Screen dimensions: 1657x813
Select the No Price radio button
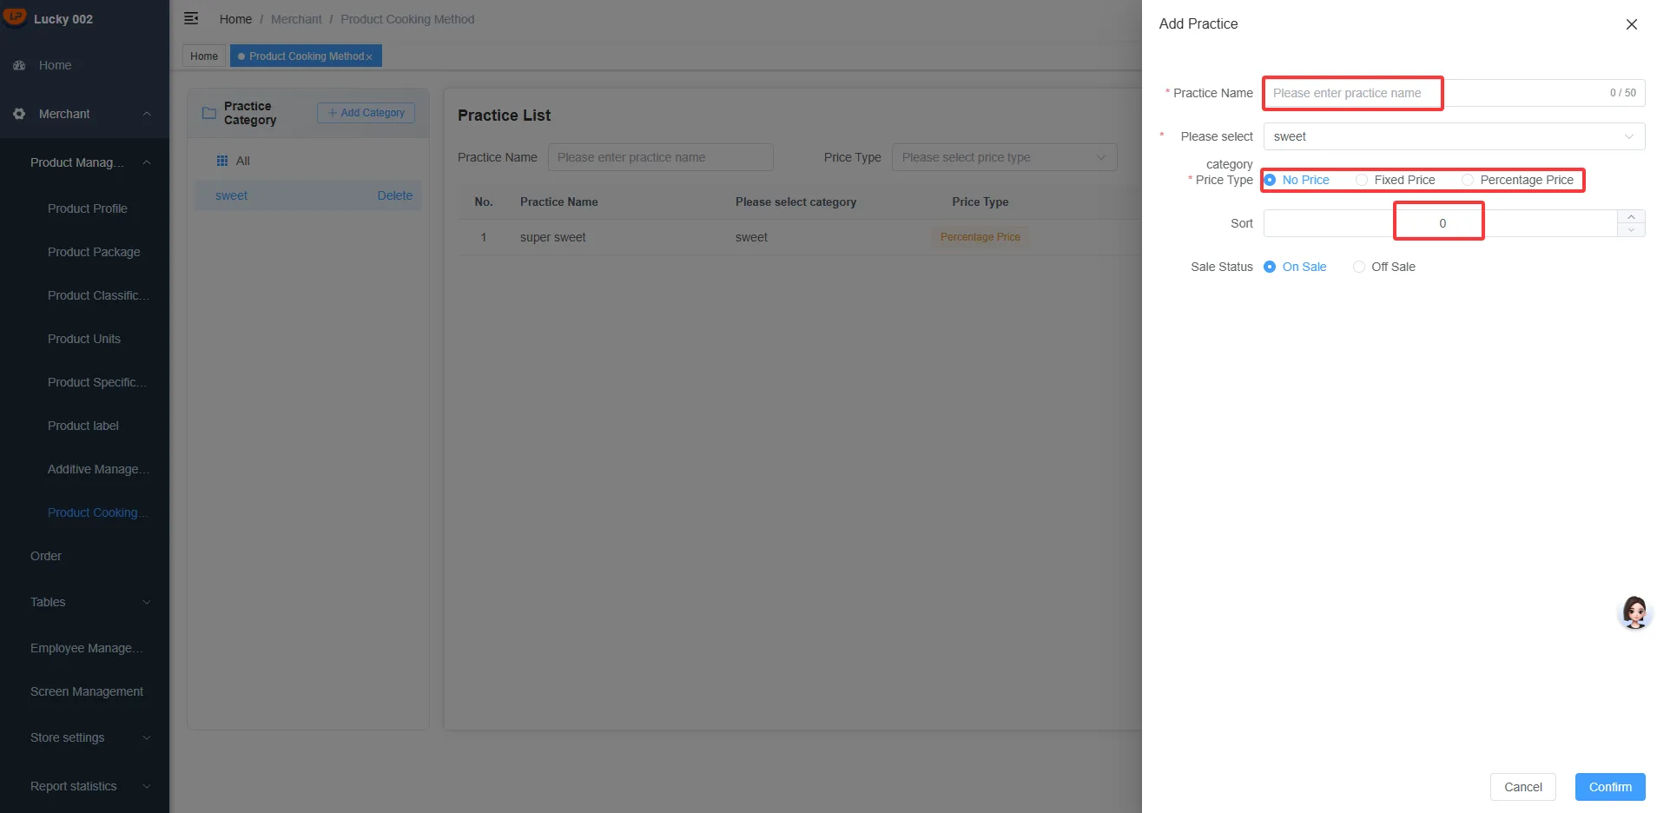click(x=1270, y=180)
